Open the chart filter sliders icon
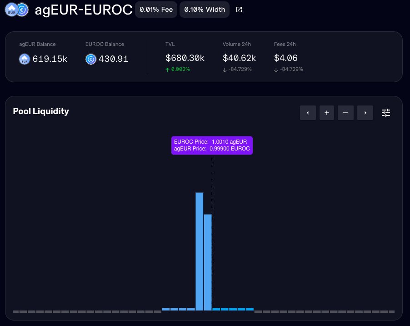This screenshot has height=326, width=410. 386,113
